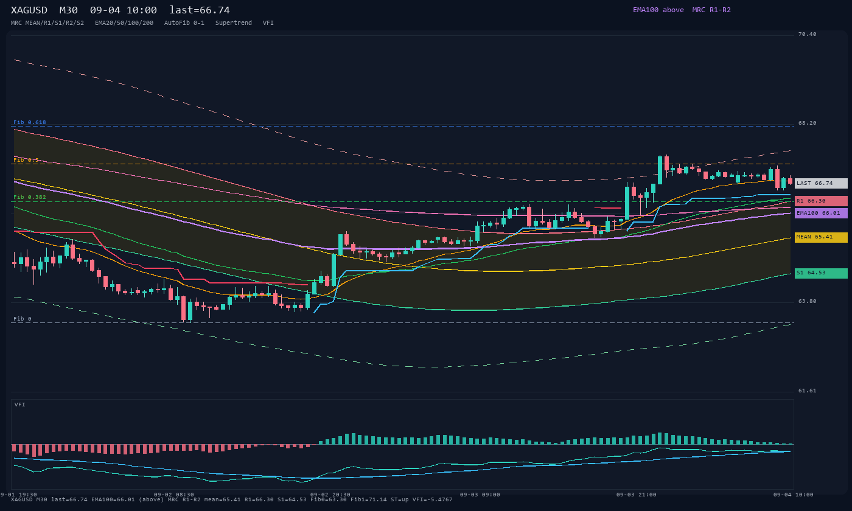Viewport: 852px width, 511px height.
Task: Click the "MRC R1-R2" zone label at top right
Action: (711, 10)
